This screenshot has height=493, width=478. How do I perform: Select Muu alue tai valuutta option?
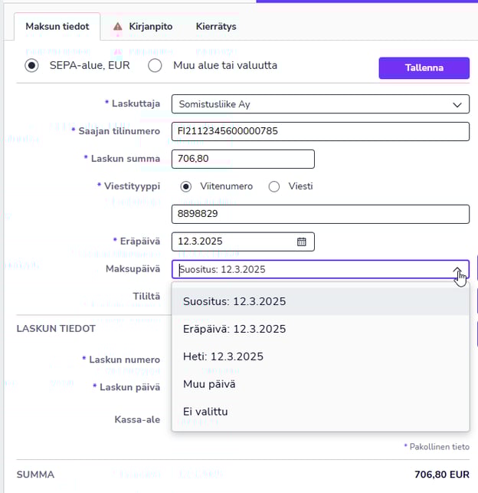tap(155, 66)
